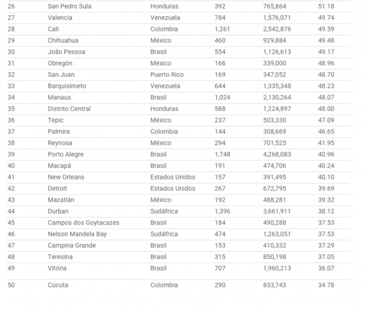Screen dimensions: 365x310
Task: Select the rate value 51.18
Action: point(327,6)
